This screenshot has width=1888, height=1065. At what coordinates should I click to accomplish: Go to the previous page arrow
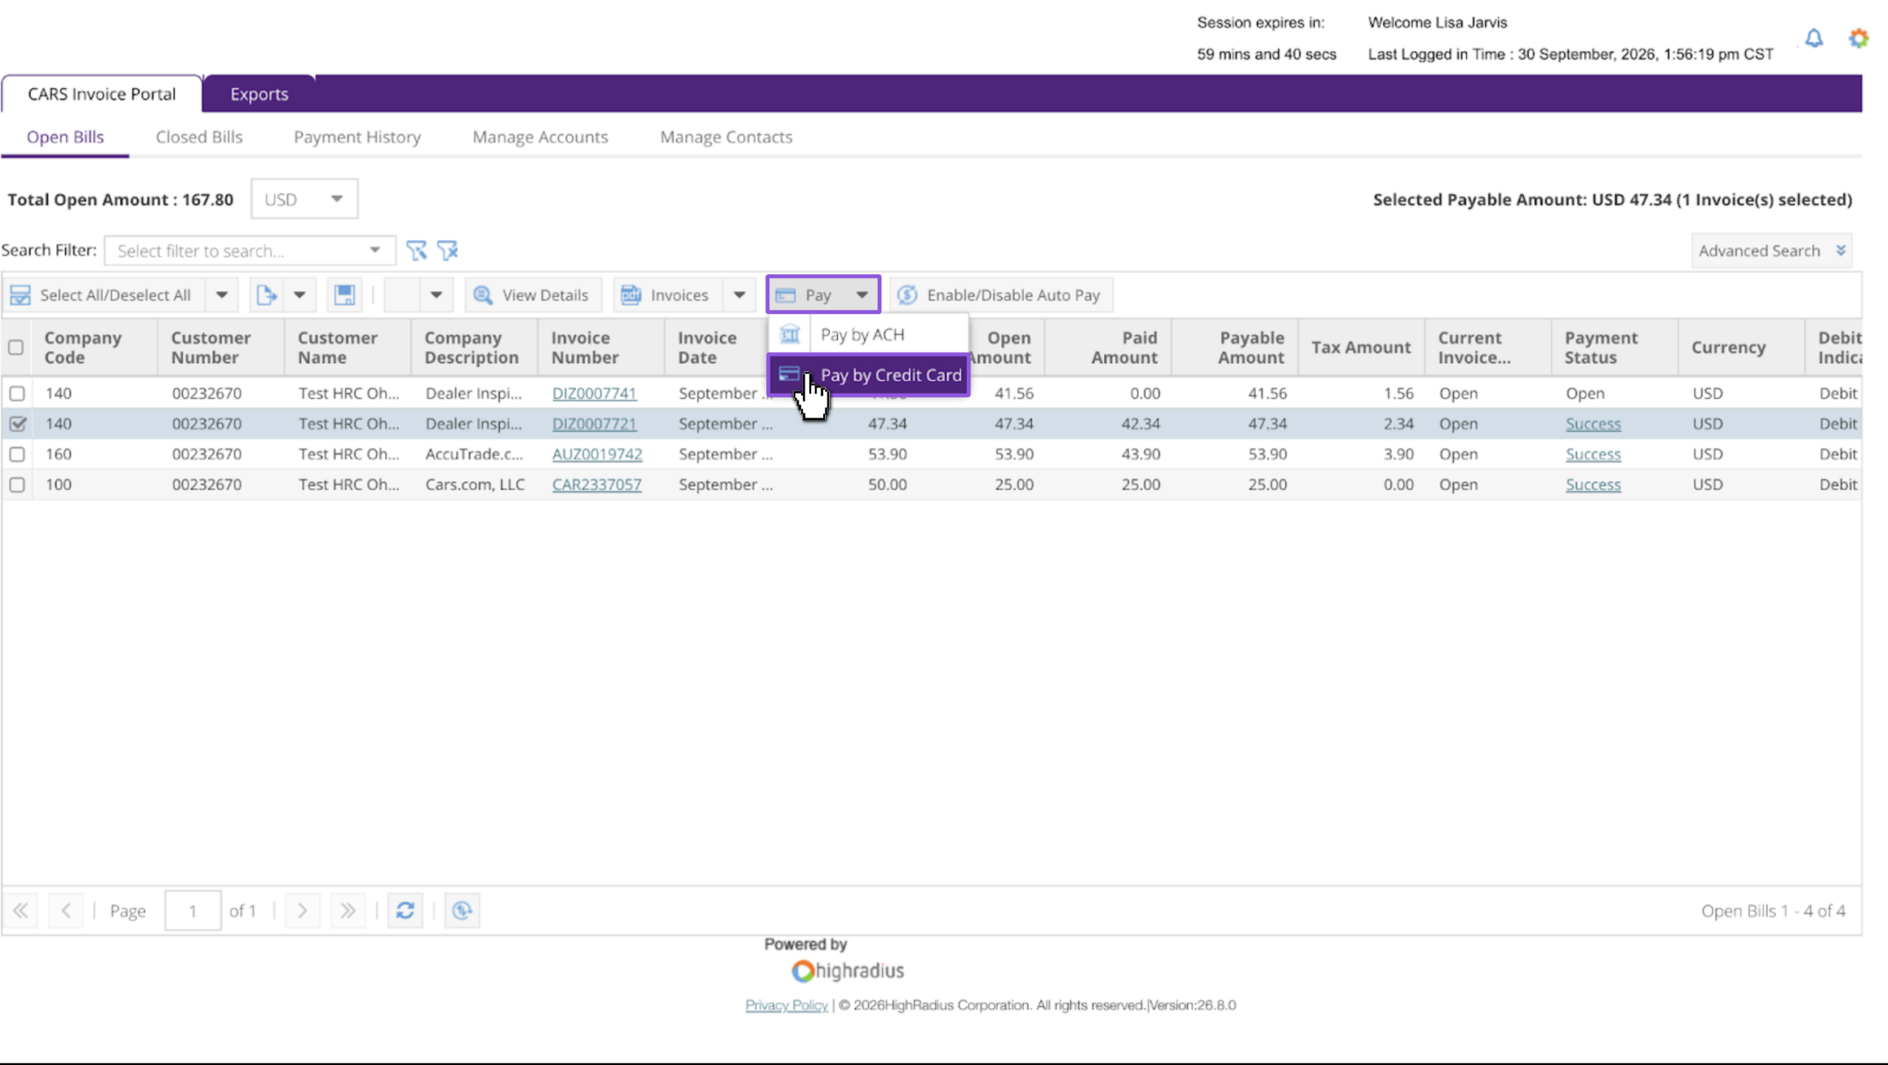coord(66,911)
